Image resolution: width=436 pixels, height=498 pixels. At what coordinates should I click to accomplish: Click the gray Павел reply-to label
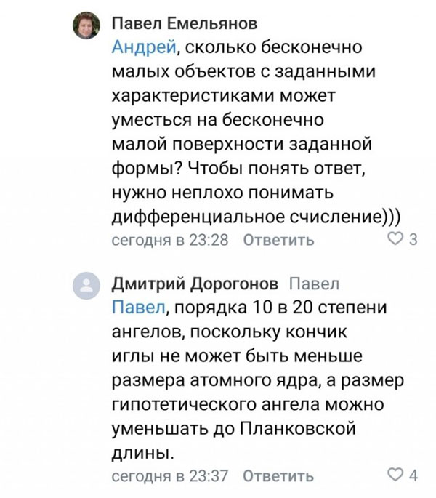coord(314,284)
